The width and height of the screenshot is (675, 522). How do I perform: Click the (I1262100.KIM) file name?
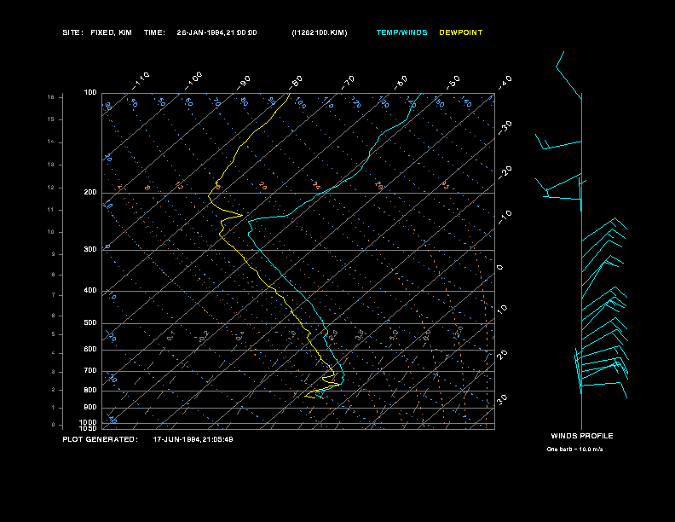pyautogui.click(x=320, y=32)
